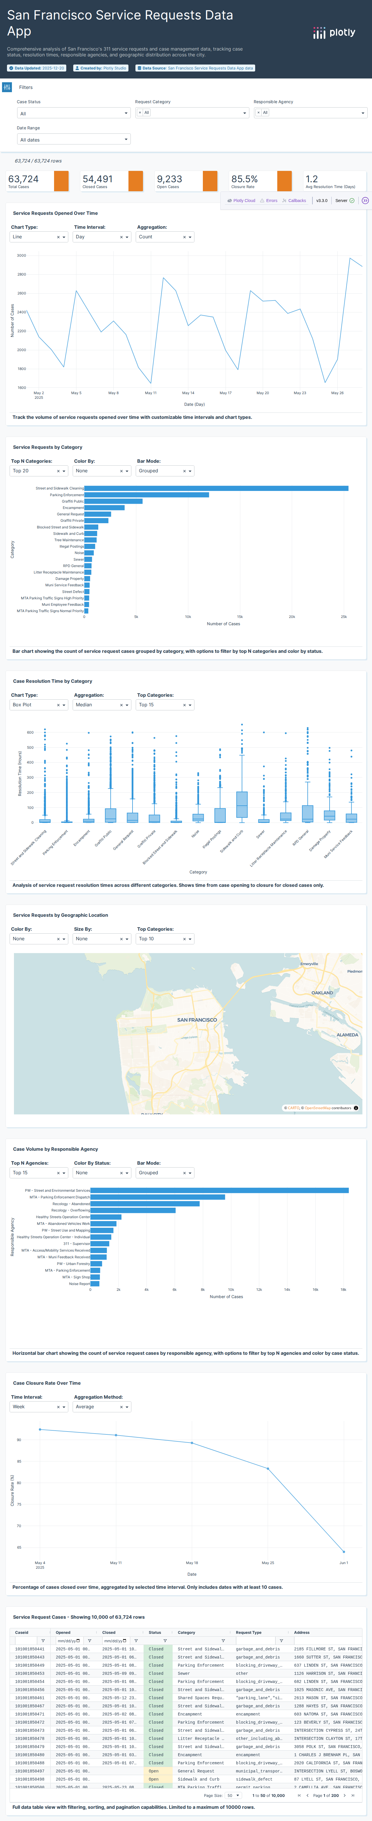The height and width of the screenshot is (1821, 372).
Task: Clear the Week time interval selection
Action: point(58,1407)
